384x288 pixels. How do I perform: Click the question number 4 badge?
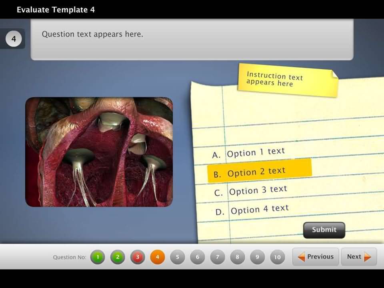[14, 39]
